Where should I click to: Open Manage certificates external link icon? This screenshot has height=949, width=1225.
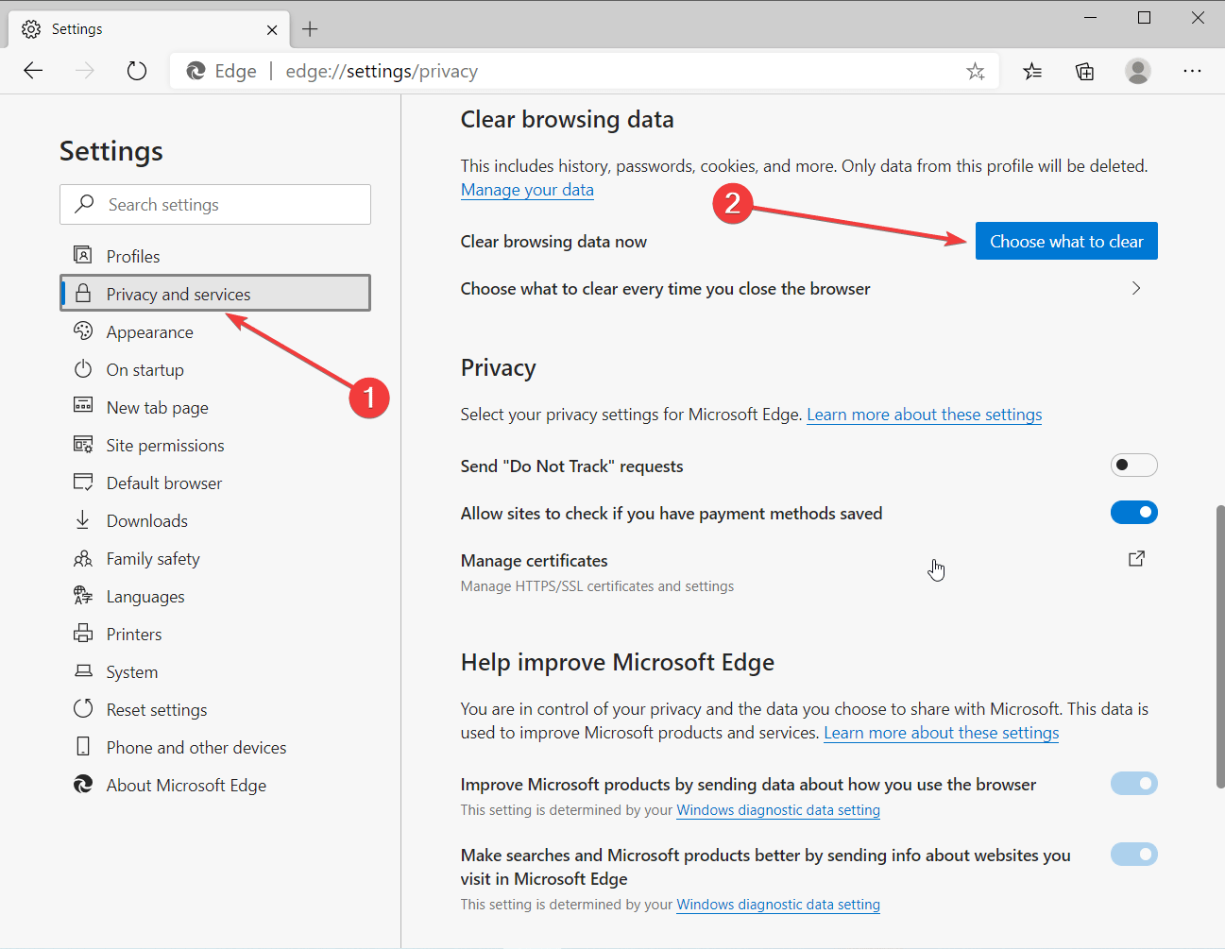1137,559
